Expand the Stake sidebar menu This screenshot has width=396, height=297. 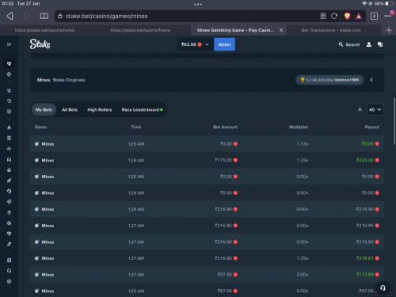[9, 44]
